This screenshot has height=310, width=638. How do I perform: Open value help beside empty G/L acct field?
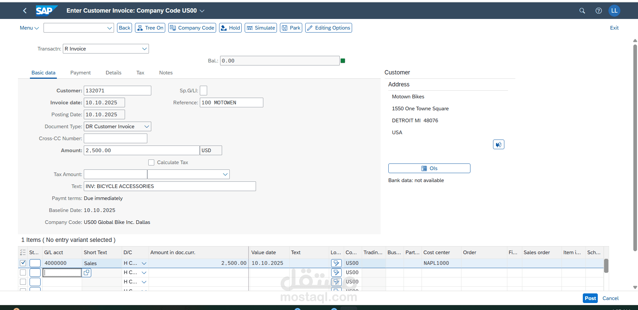86,272
